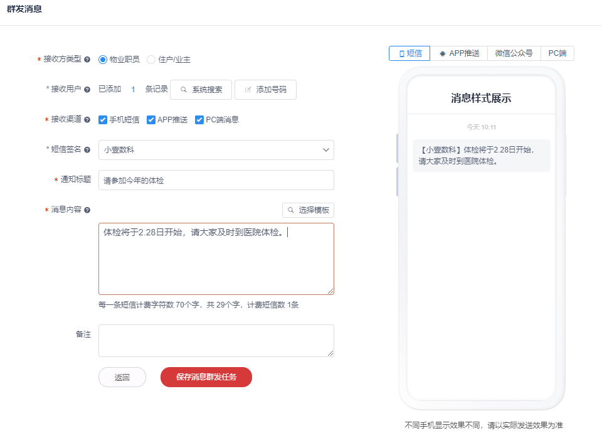Click the phone icon on 短信 tab
The width and height of the screenshot is (602, 438).
(401, 53)
